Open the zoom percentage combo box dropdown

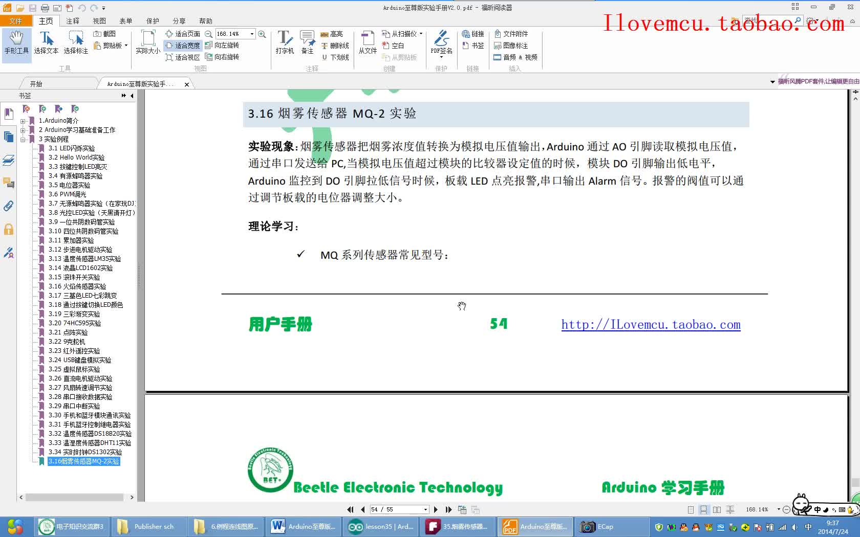point(252,34)
